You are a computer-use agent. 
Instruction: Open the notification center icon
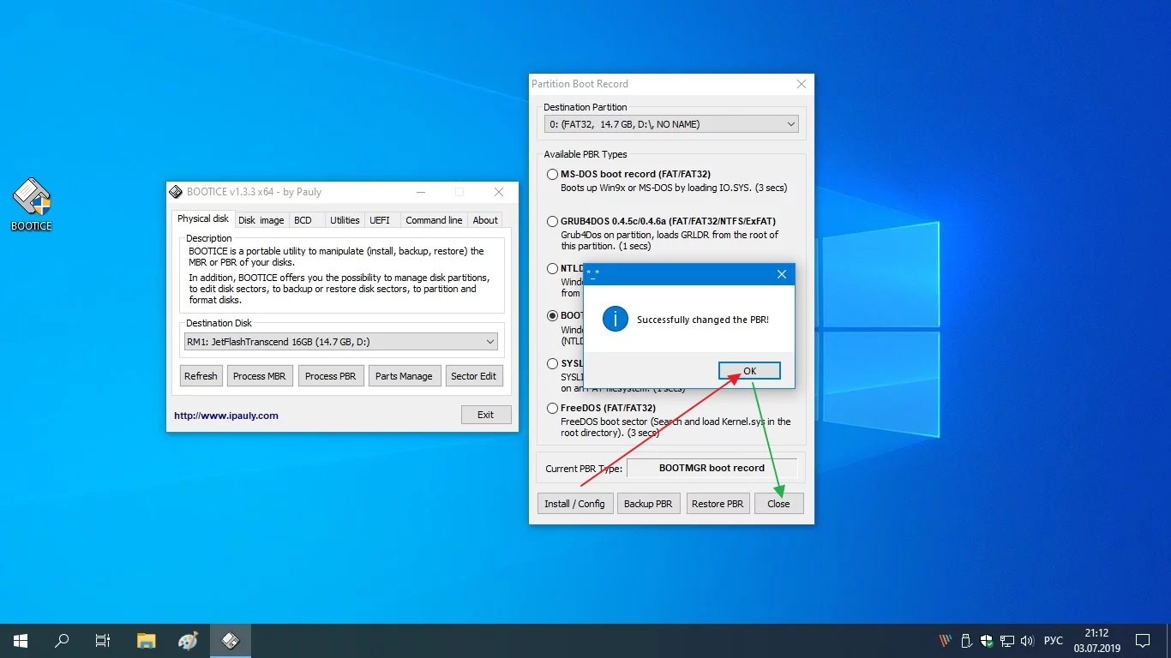[1143, 640]
